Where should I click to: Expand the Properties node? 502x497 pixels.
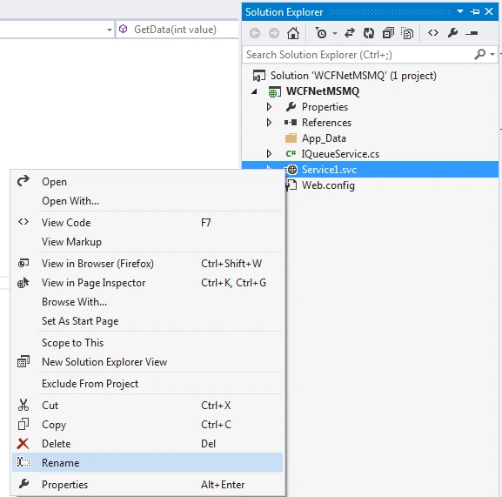[269, 107]
